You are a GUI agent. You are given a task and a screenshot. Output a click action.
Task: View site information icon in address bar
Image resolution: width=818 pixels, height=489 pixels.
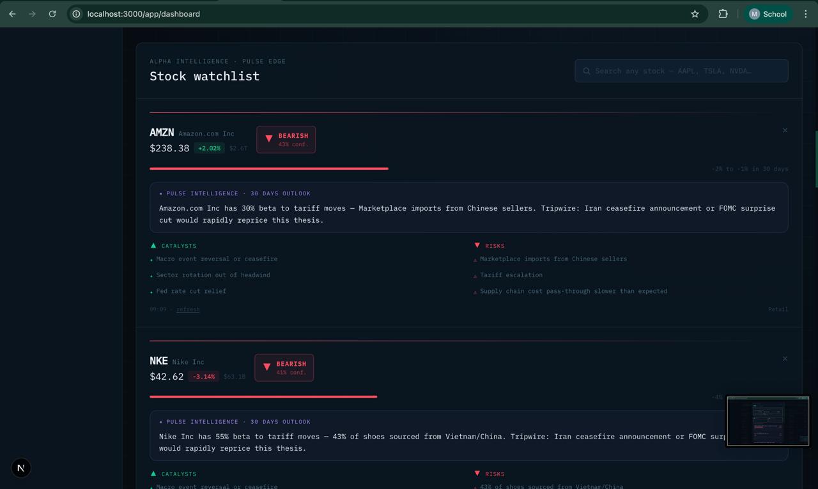[76, 13]
